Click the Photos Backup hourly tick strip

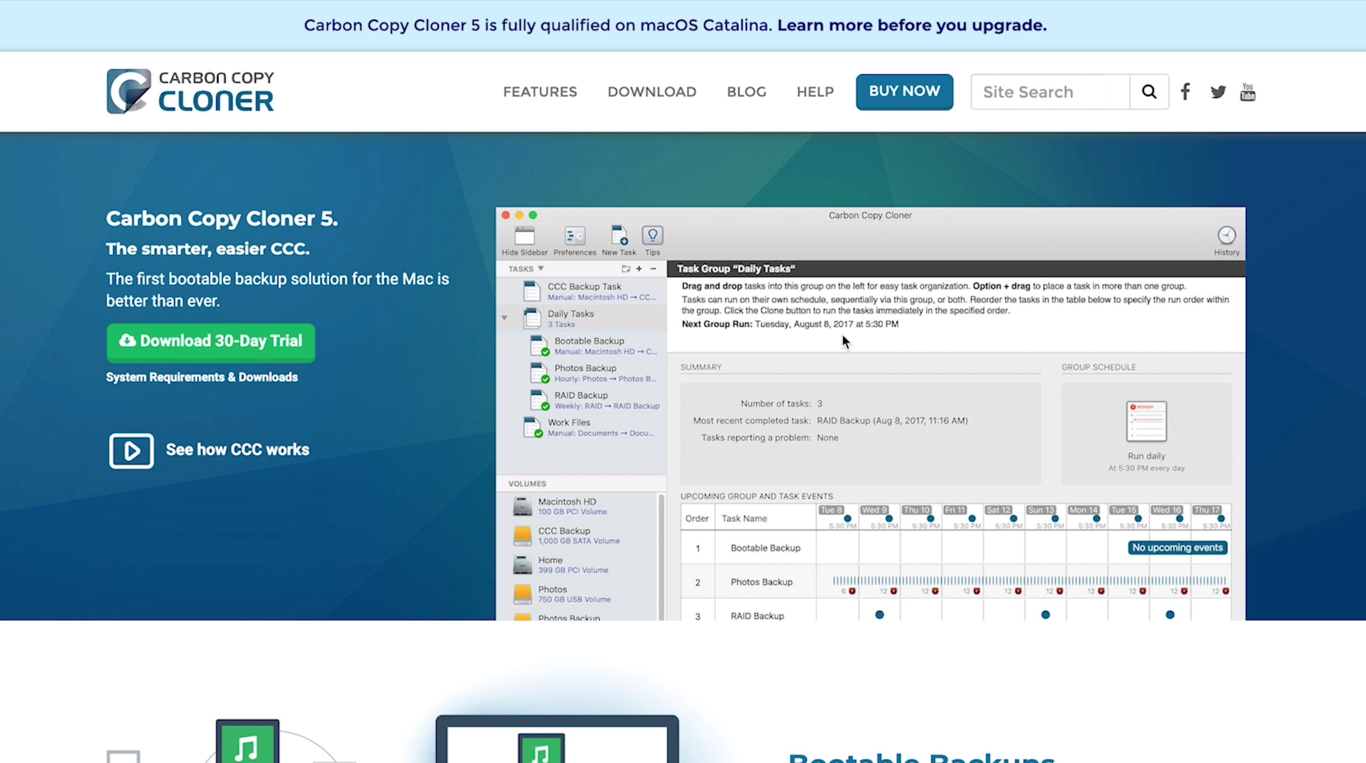point(1029,580)
